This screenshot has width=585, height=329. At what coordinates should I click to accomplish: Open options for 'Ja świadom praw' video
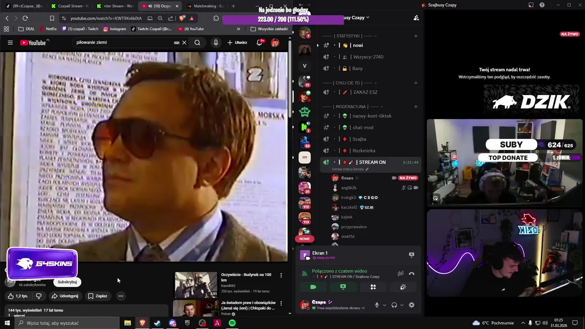[x=281, y=303]
